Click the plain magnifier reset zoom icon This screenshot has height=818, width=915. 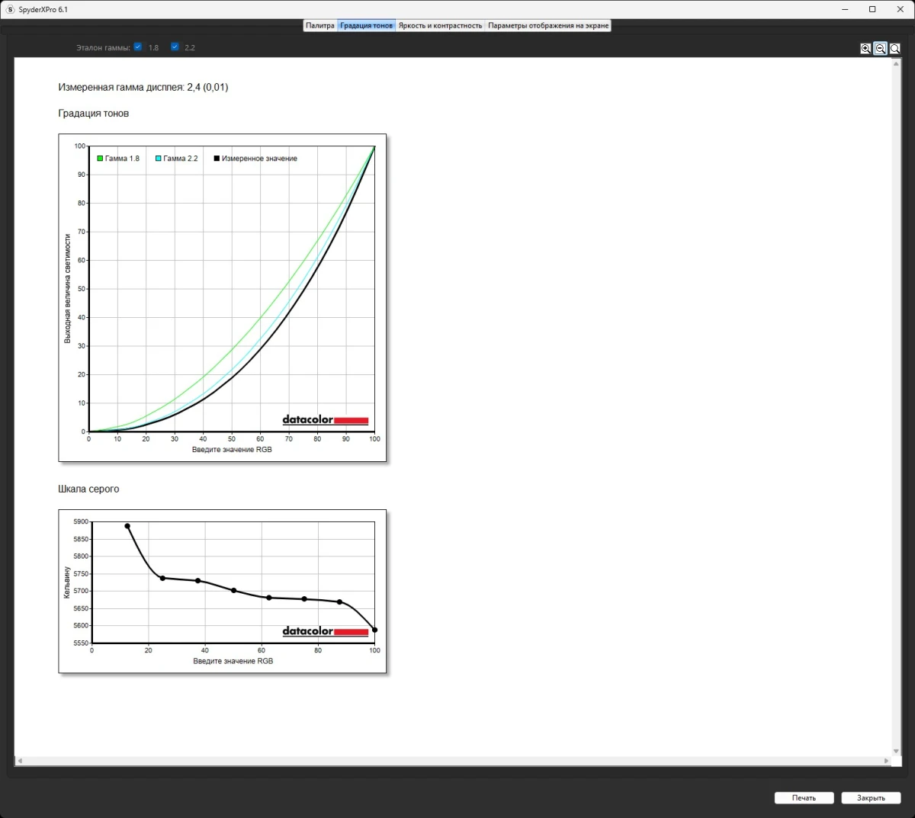[895, 49]
